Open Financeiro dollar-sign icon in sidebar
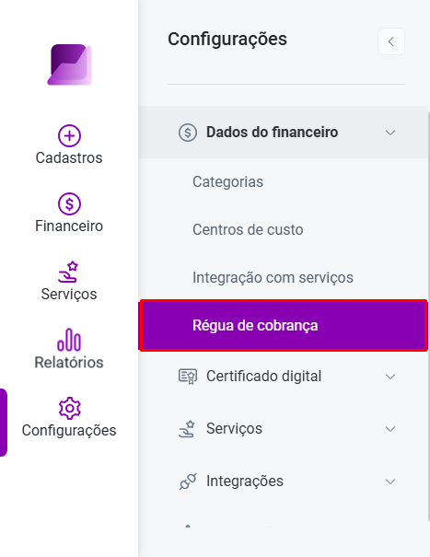This screenshot has width=430, height=557. click(69, 203)
